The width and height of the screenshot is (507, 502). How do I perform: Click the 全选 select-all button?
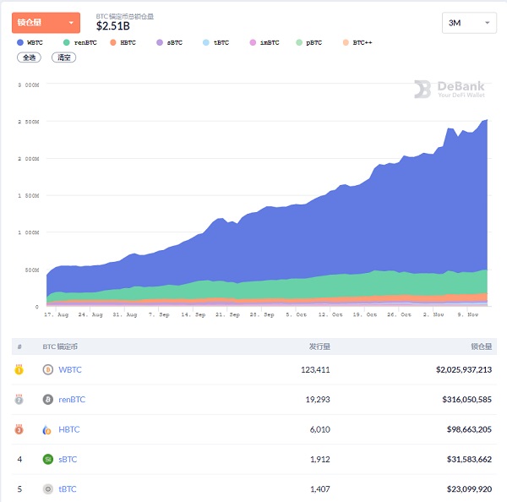point(29,57)
